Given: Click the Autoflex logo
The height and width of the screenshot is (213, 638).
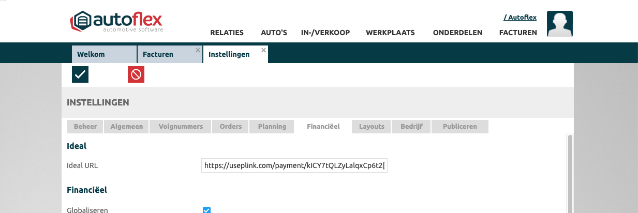Looking at the screenshot, I should 116,22.
